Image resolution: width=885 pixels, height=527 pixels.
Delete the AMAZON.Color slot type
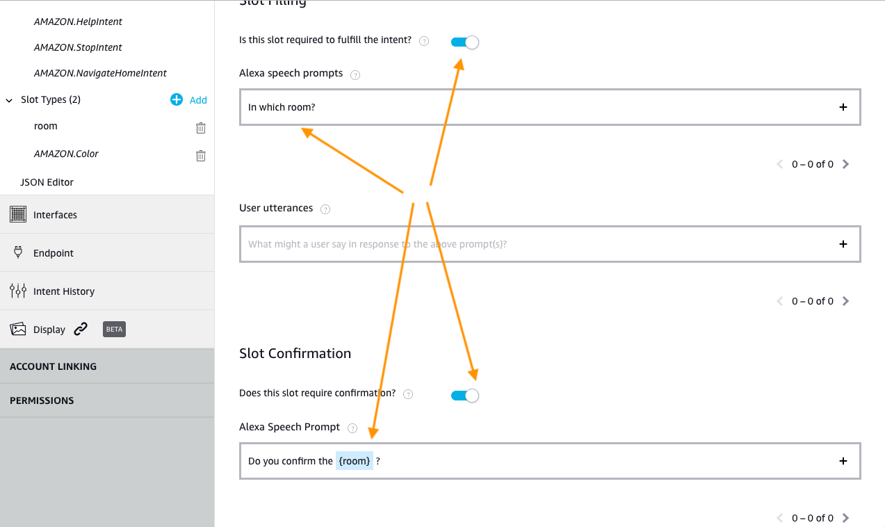pyautogui.click(x=200, y=155)
